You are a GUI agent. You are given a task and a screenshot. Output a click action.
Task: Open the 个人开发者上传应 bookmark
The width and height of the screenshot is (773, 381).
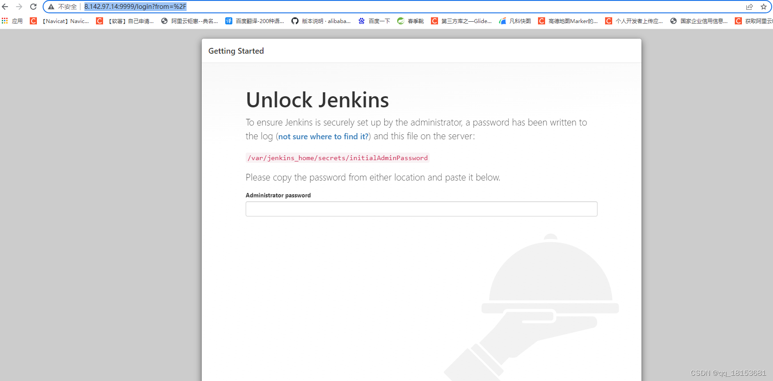(x=634, y=21)
